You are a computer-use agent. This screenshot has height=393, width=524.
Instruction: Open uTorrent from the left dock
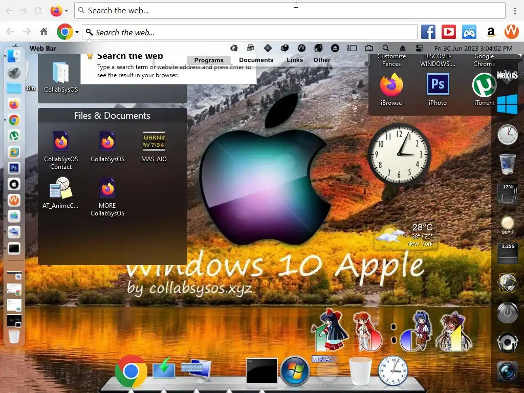14,136
